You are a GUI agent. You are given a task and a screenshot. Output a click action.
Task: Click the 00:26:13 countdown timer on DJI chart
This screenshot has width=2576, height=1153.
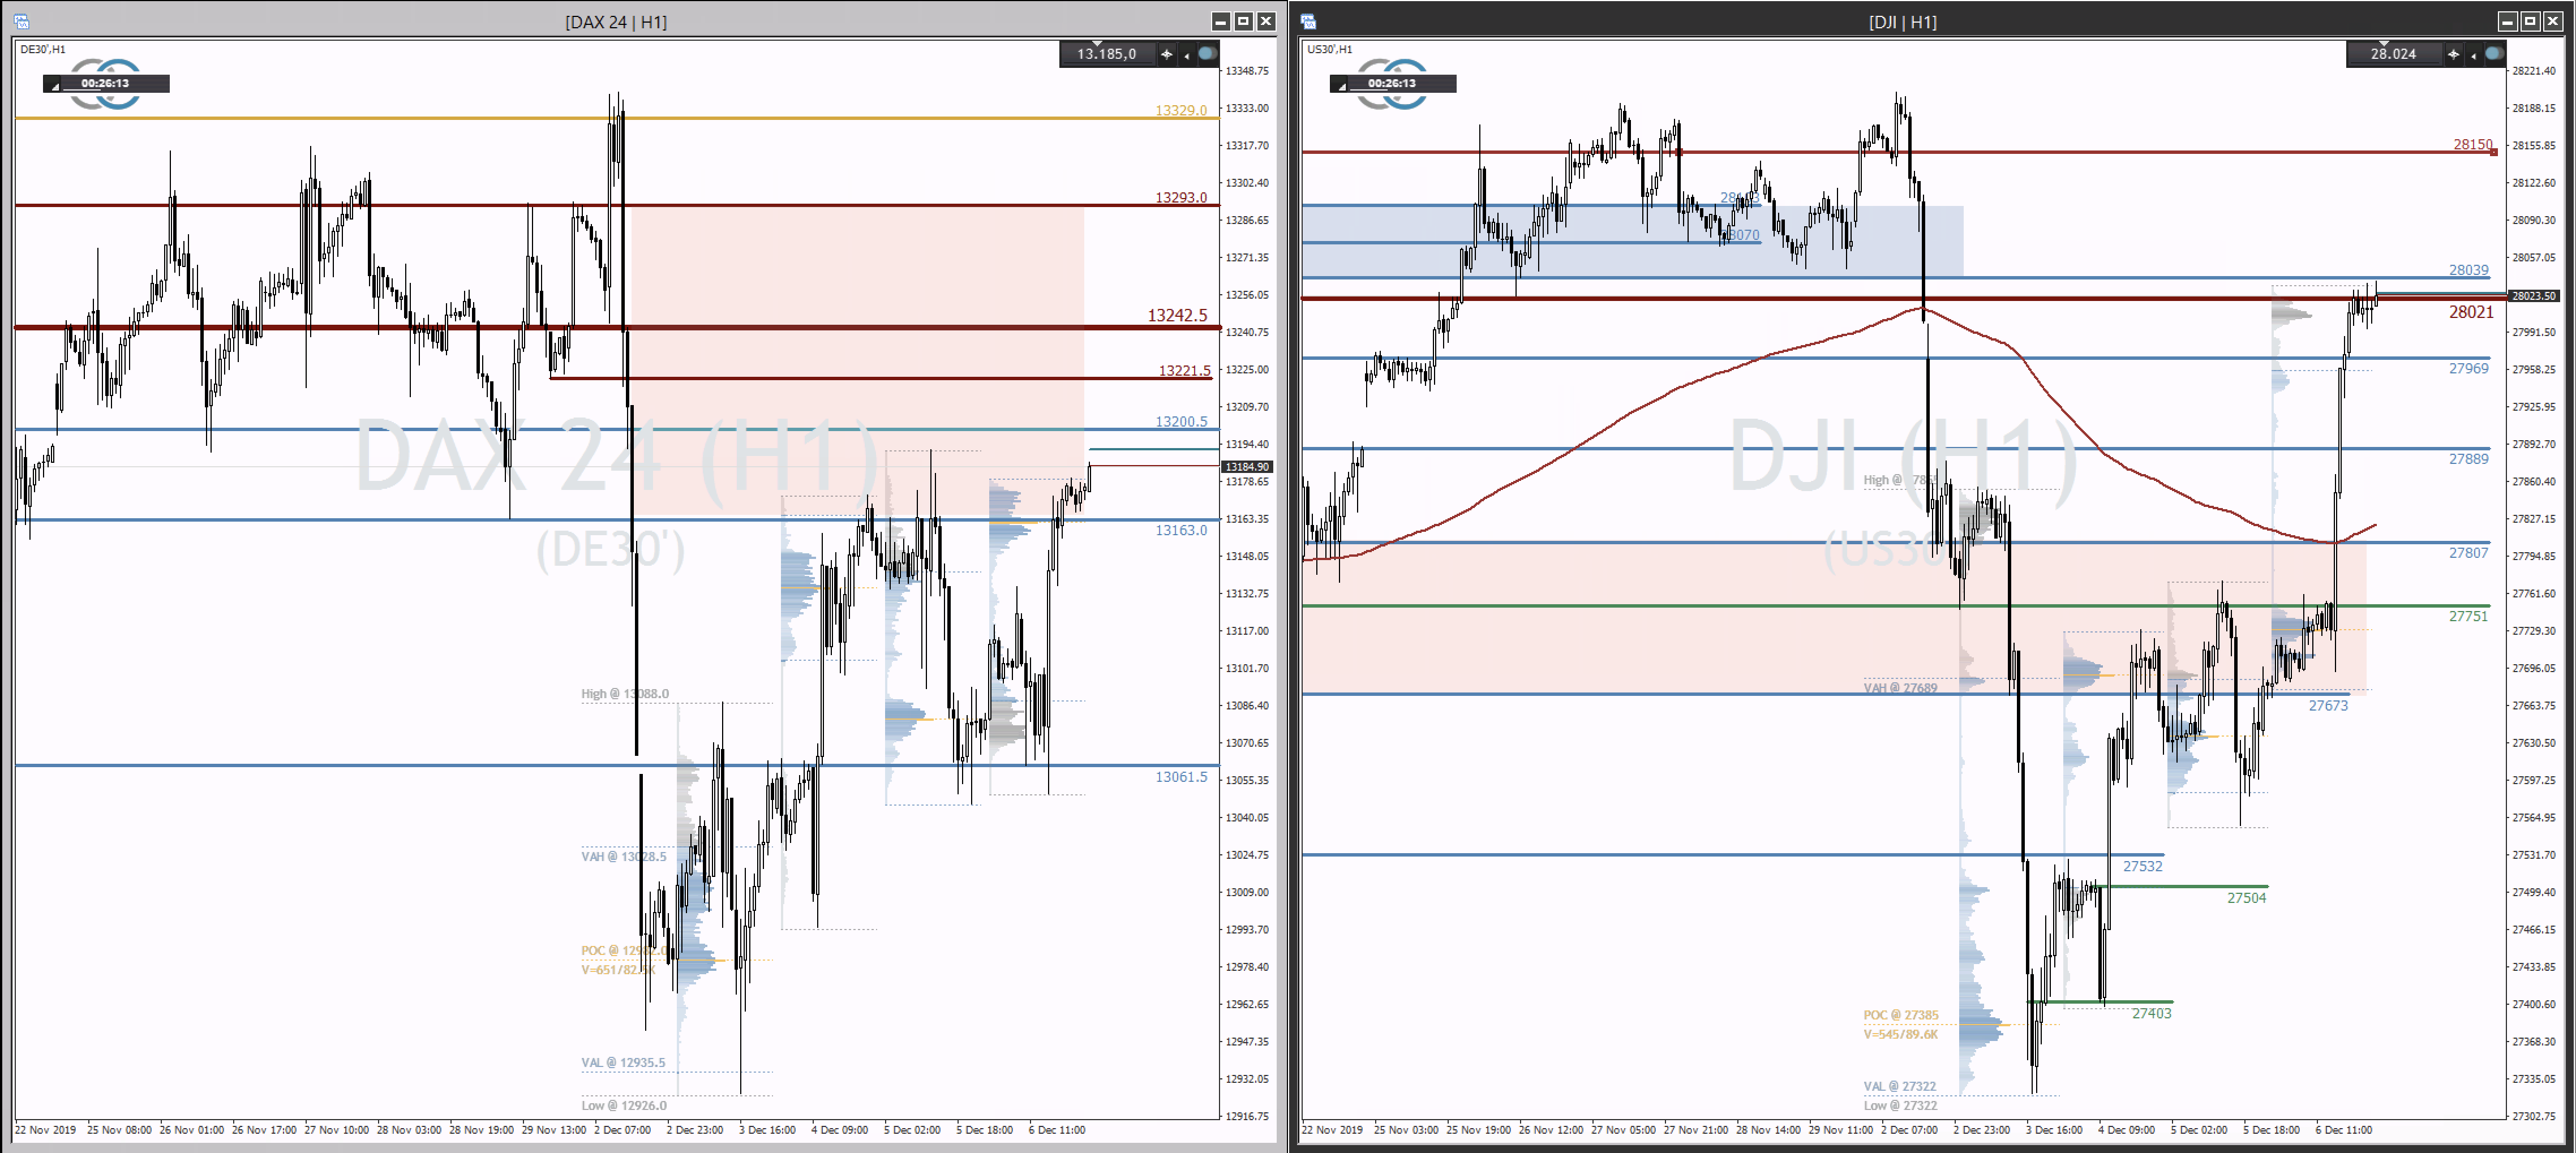coord(1392,83)
